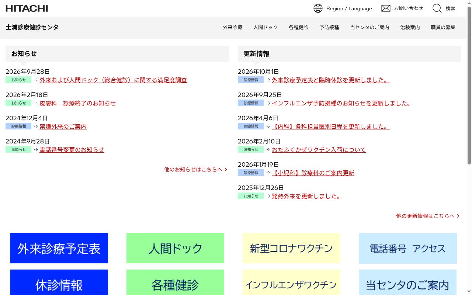Click the 新型コロナワクチン banner
This screenshot has height=295, width=472.
point(291,248)
